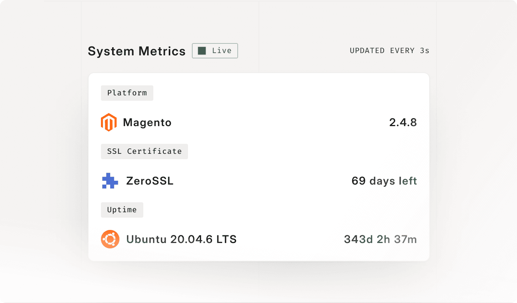Select the Uptime section label

(x=122, y=210)
